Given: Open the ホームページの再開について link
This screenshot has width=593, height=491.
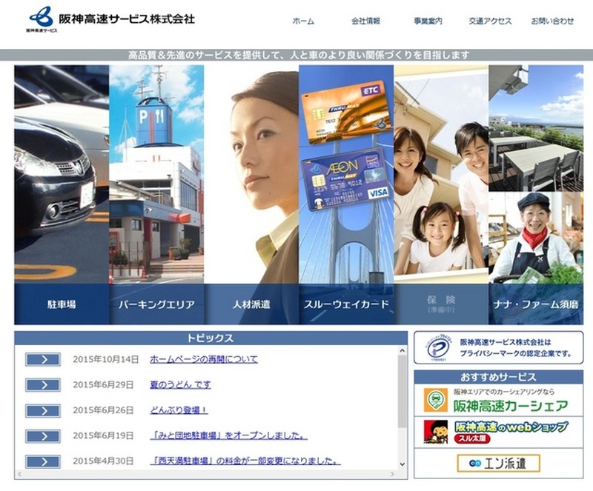Looking at the screenshot, I should 204,359.
